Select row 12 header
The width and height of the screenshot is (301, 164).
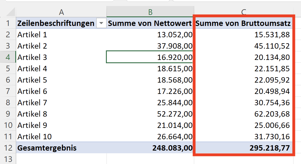8,148
